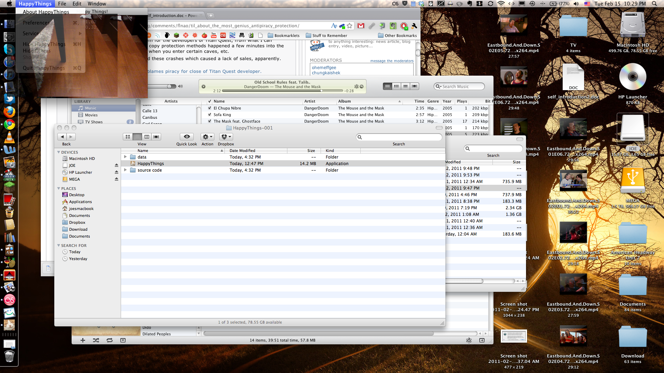Select Quit HappyThings from the menu
Viewport: 664px width, 373px height.
point(44,68)
